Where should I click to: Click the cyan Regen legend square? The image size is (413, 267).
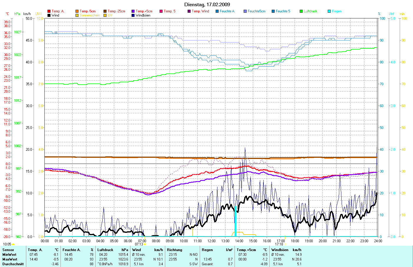point(329,11)
